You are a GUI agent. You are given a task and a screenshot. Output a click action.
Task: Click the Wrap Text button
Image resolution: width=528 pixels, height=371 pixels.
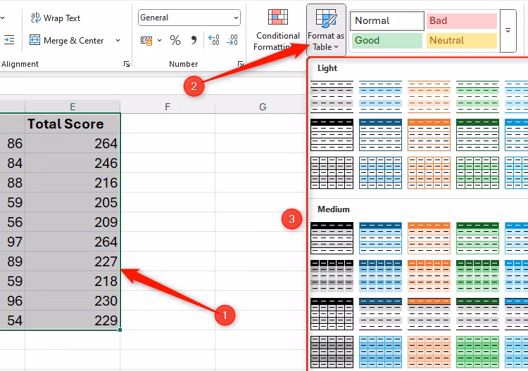click(56, 18)
